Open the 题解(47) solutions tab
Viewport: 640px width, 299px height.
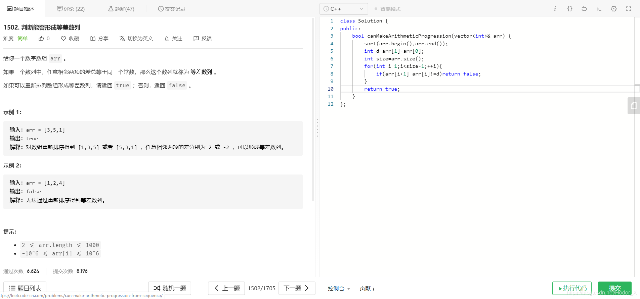(x=121, y=9)
